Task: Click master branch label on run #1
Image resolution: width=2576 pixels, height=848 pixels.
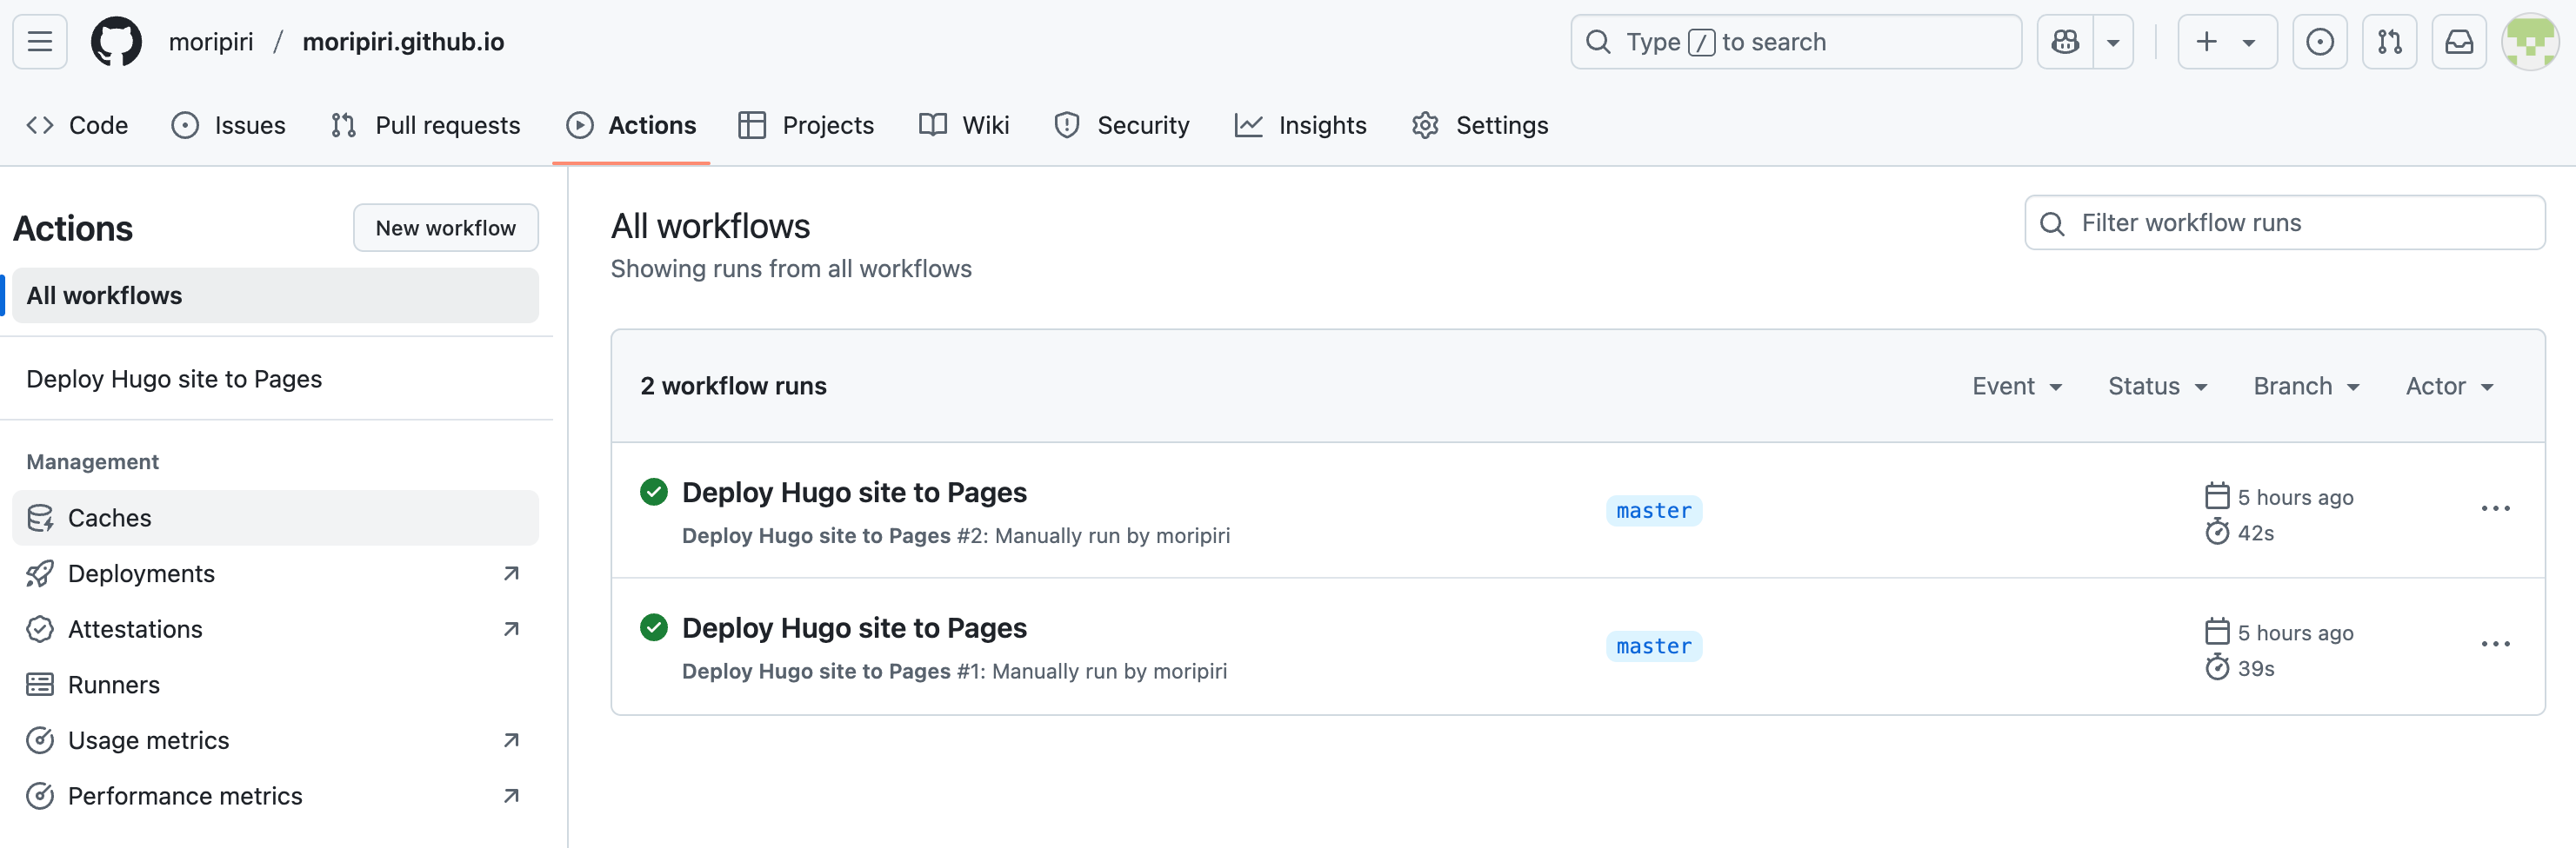Action: (x=1654, y=647)
